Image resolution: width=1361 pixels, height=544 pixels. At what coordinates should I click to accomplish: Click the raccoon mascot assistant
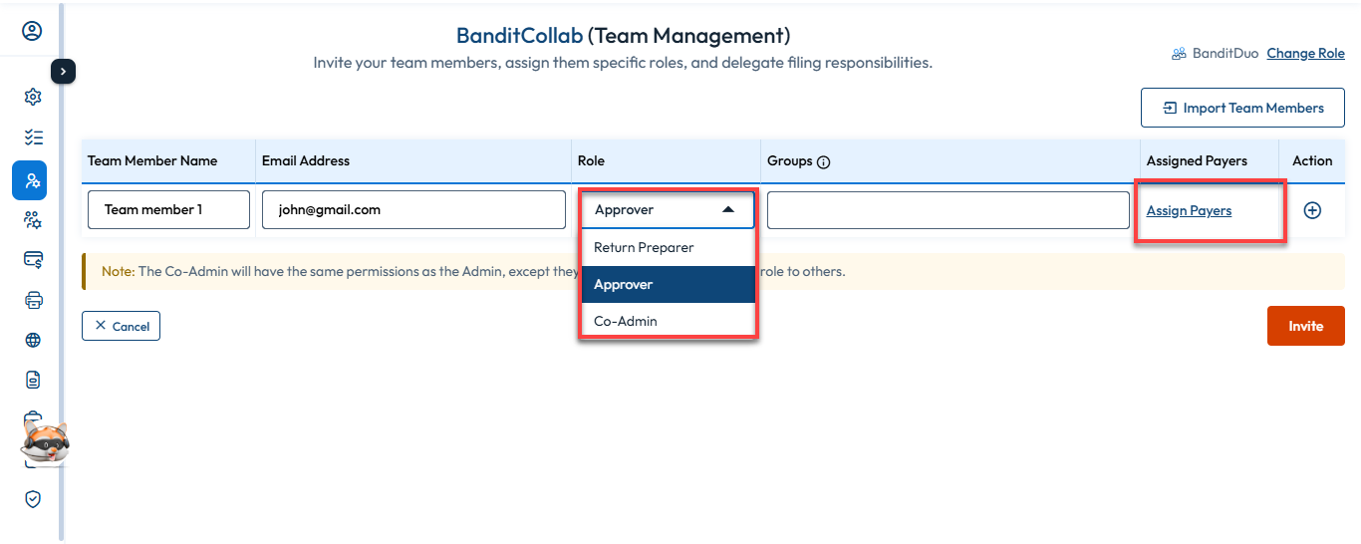pyautogui.click(x=45, y=442)
